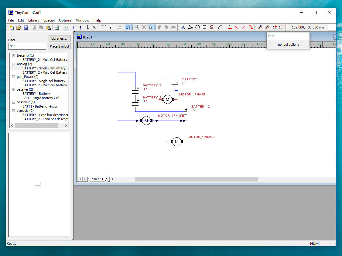This screenshot has width=342, height=256.
Task: Click the drawing area's horizontal scrollbar thumb
Action: point(196,179)
